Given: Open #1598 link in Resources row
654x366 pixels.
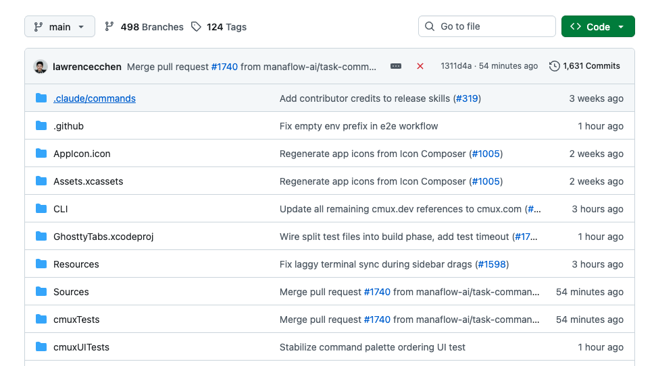Looking at the screenshot, I should tap(492, 264).
